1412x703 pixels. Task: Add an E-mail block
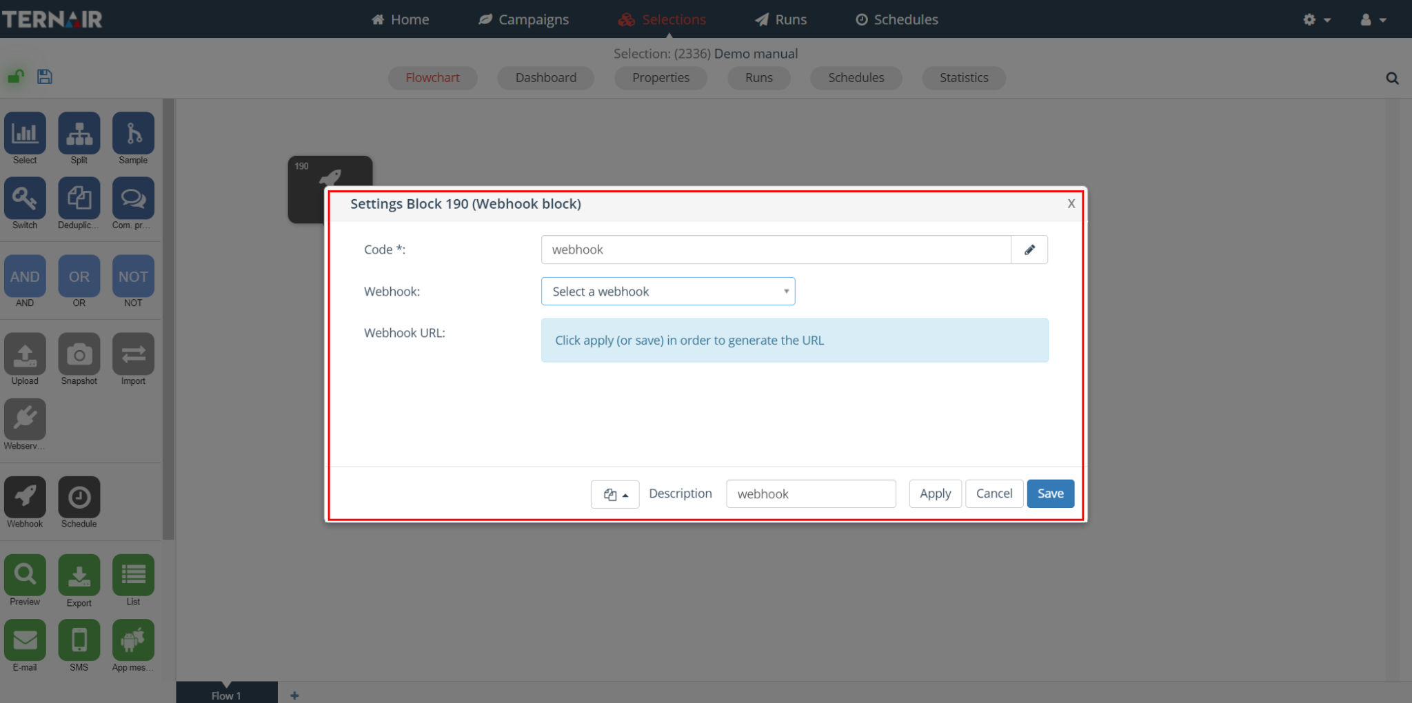coord(25,640)
